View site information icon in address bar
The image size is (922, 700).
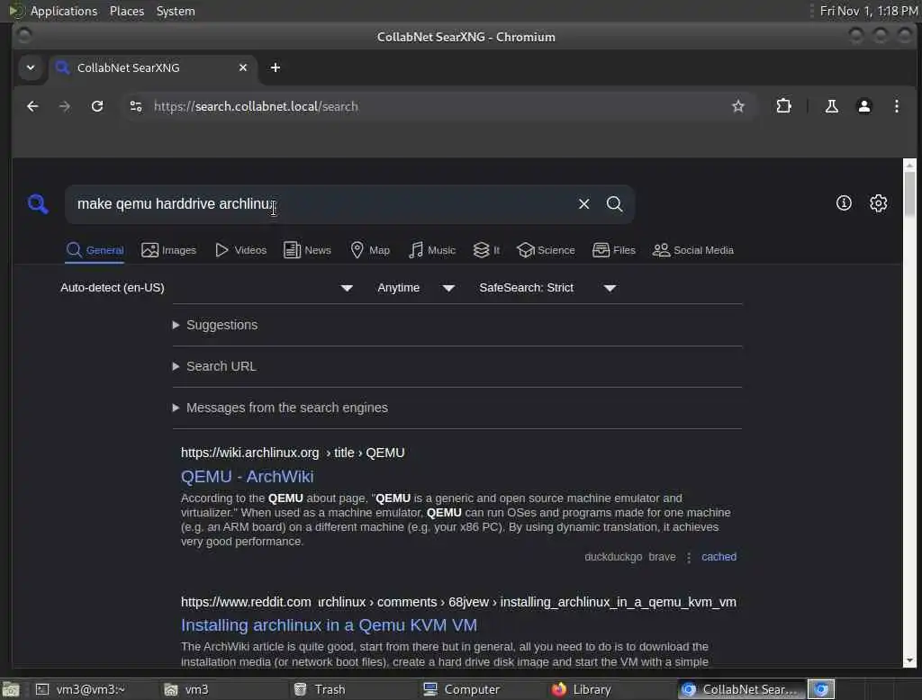tap(136, 106)
